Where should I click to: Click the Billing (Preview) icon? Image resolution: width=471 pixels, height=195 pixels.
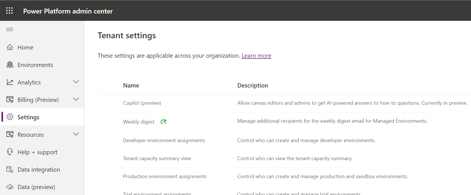(10, 100)
